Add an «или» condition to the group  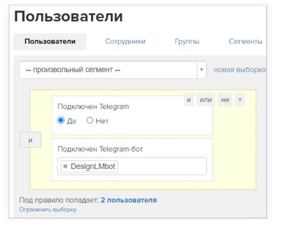[x=206, y=100]
